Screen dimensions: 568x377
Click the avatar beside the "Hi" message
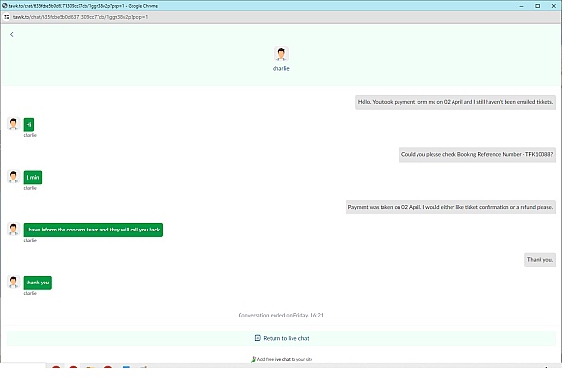click(13, 124)
